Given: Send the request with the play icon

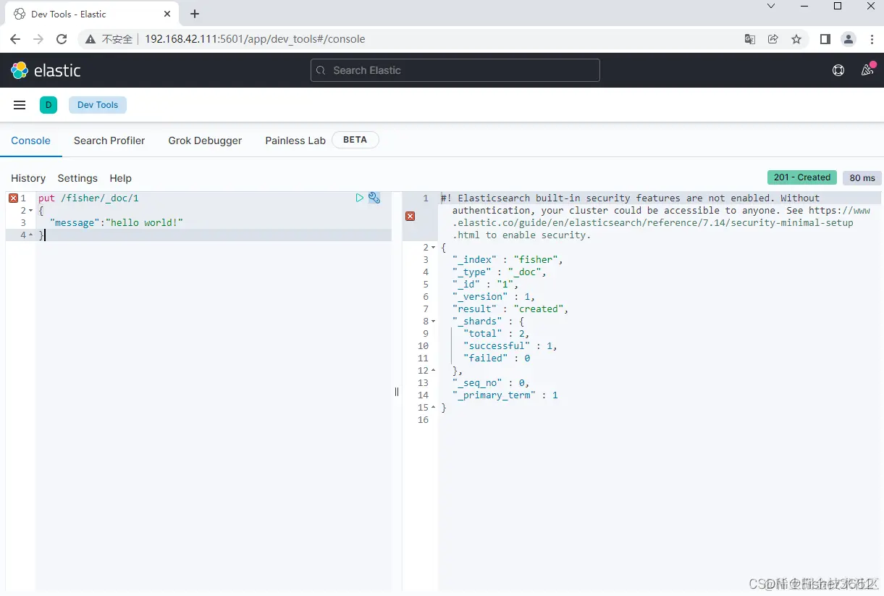Looking at the screenshot, I should point(360,198).
